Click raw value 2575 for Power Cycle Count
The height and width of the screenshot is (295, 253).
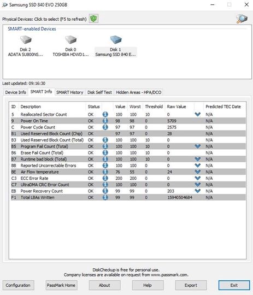point(172,127)
